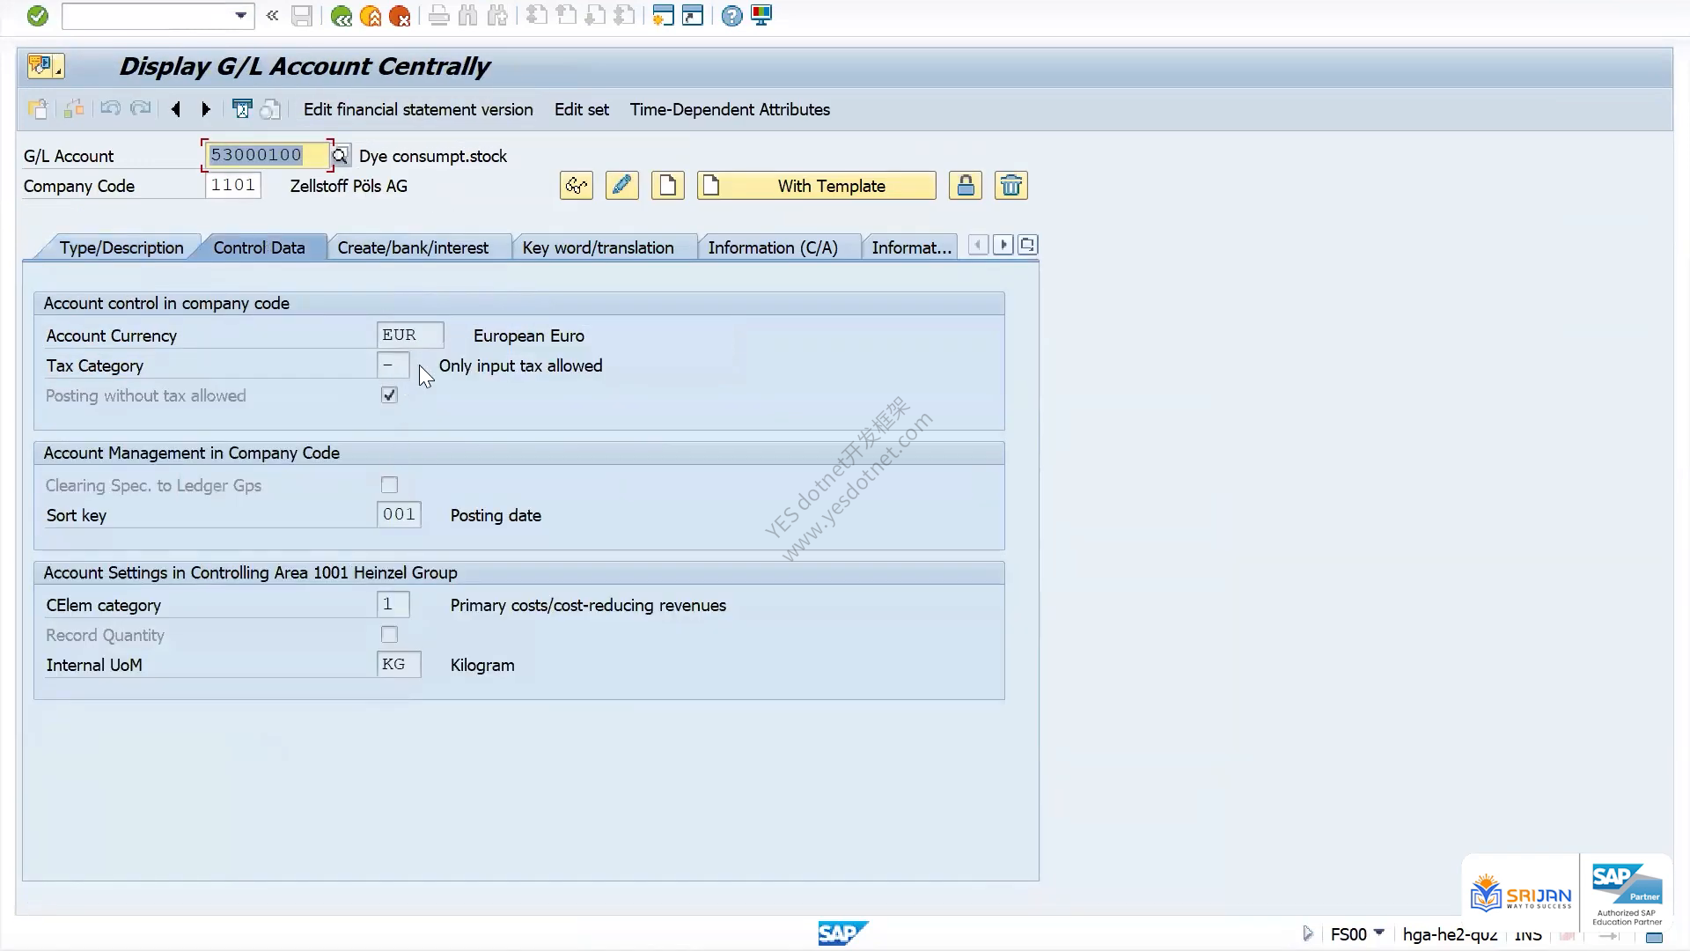This screenshot has width=1690, height=951.
Task: Click Edit financial statement version
Action: [x=418, y=109]
